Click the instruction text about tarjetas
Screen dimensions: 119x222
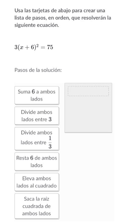(x=63, y=18)
